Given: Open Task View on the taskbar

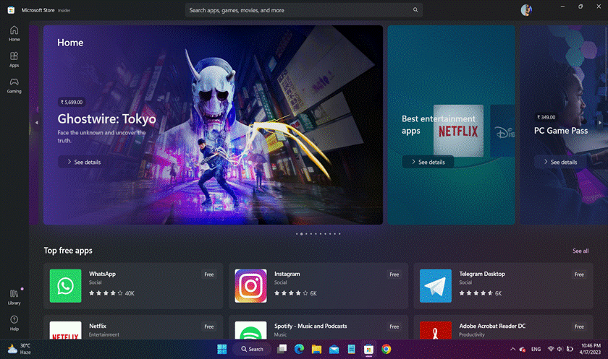Looking at the screenshot, I should tap(282, 350).
